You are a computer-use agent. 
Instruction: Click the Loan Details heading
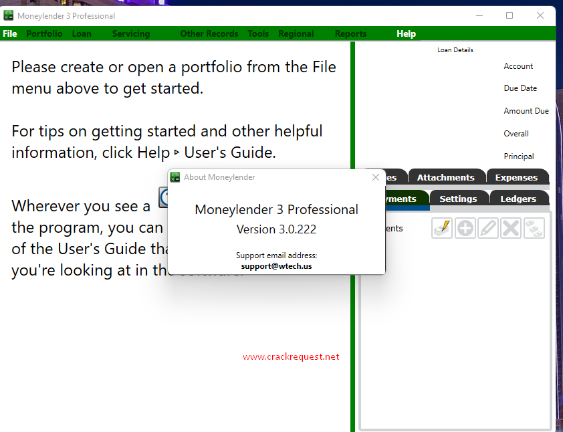455,50
